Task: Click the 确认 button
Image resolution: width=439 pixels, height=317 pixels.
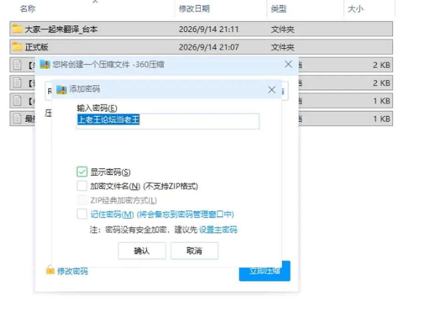Action: pos(142,250)
